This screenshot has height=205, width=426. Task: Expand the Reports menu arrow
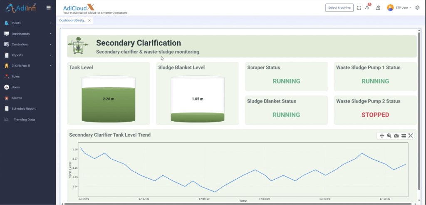[x=50, y=55]
